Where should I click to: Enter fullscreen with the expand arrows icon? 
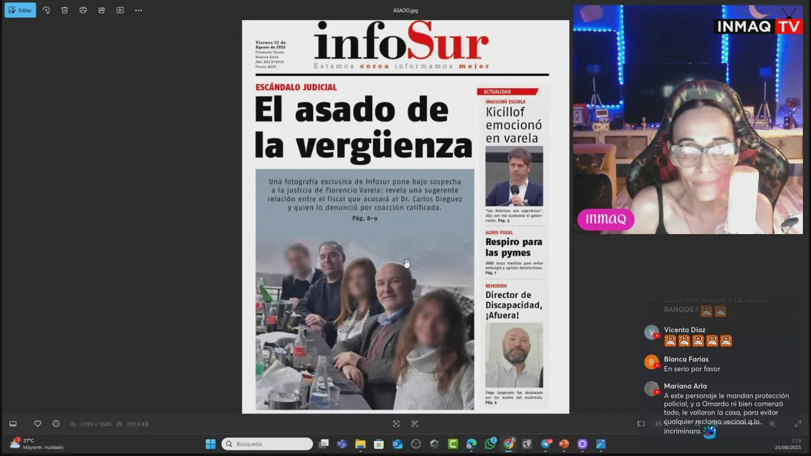798,424
